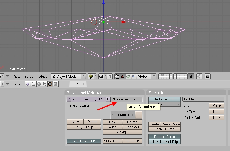Click the Center button
The image size is (230, 151).
tap(155, 124)
